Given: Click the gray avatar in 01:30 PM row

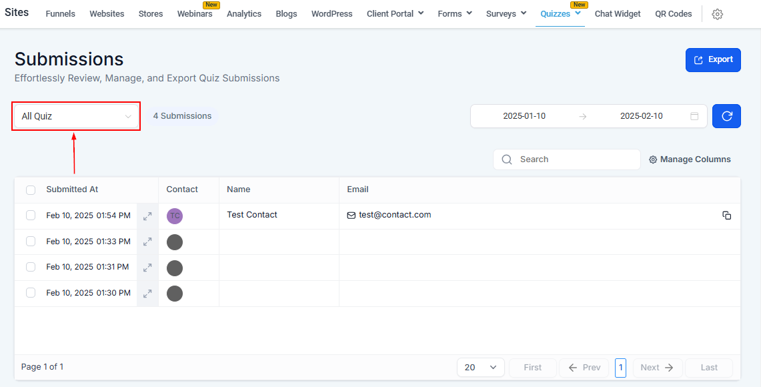Looking at the screenshot, I should coord(175,294).
